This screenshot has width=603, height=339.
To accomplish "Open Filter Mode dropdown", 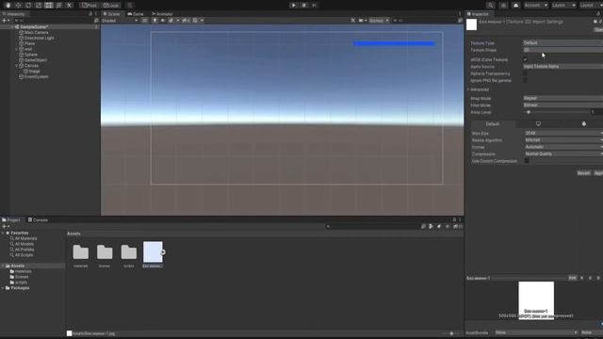I will 562,105.
